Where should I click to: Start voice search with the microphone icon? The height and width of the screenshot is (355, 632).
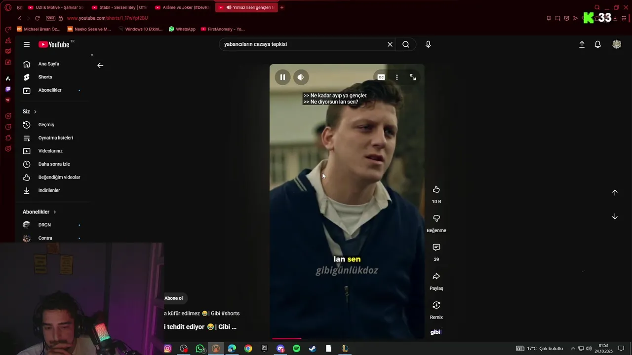428,44
